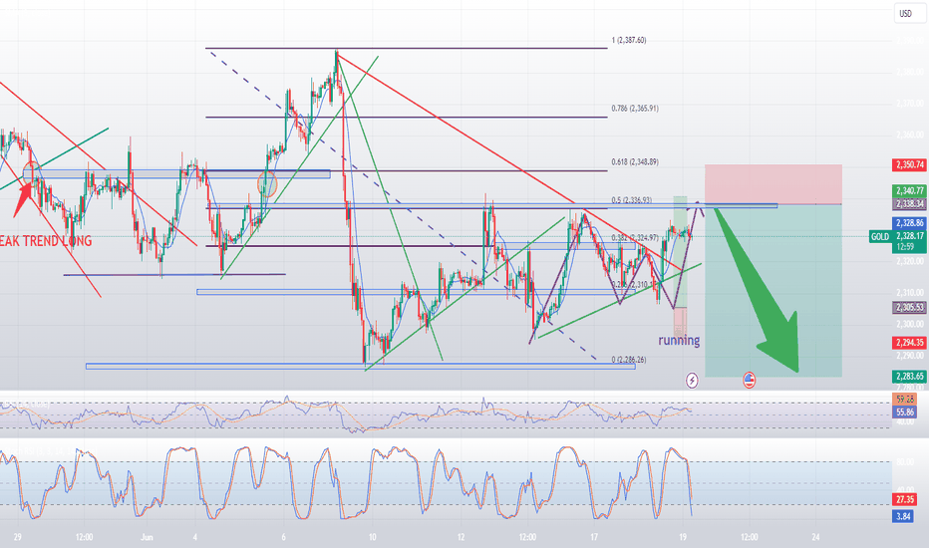Screen dimensions: 929x548
Task: Open the USD currency selector
Action: click(x=906, y=13)
